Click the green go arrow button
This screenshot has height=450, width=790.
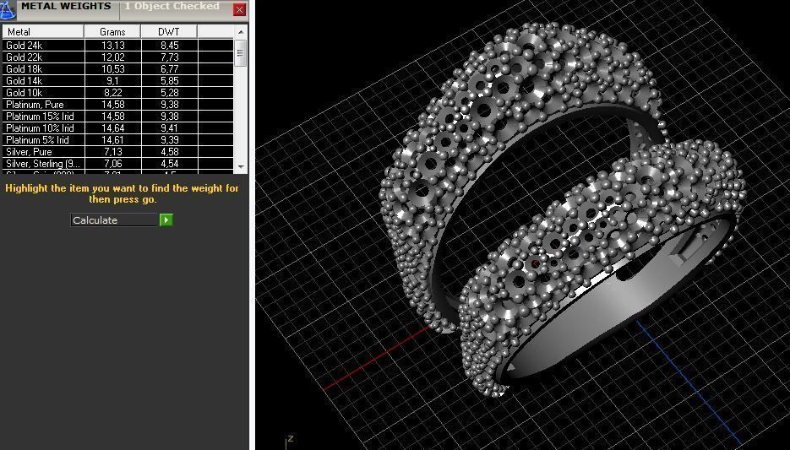click(166, 220)
